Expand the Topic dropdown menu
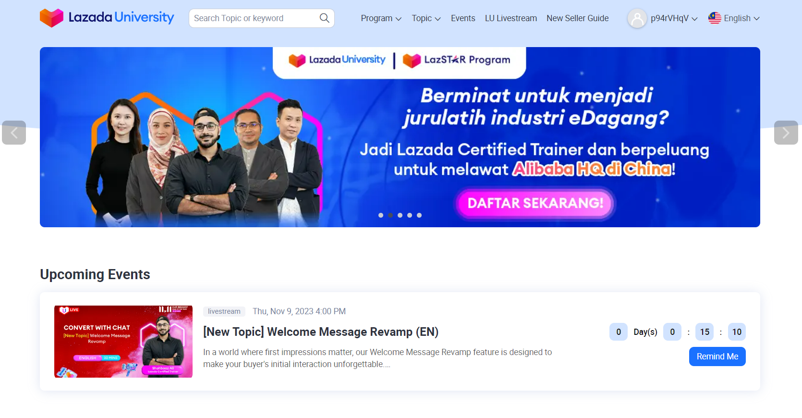 click(x=426, y=18)
